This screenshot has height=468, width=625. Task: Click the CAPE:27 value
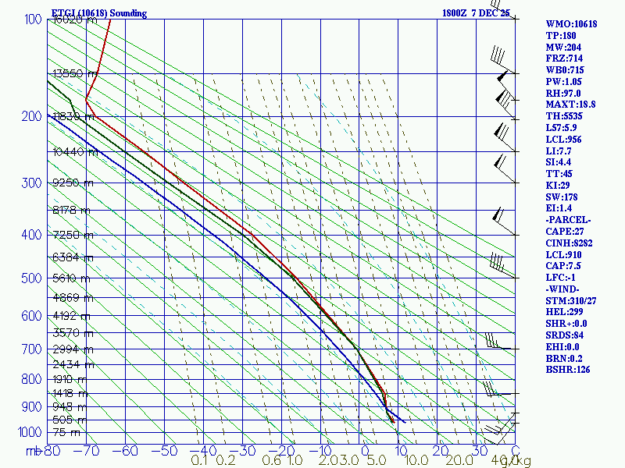pos(565,231)
